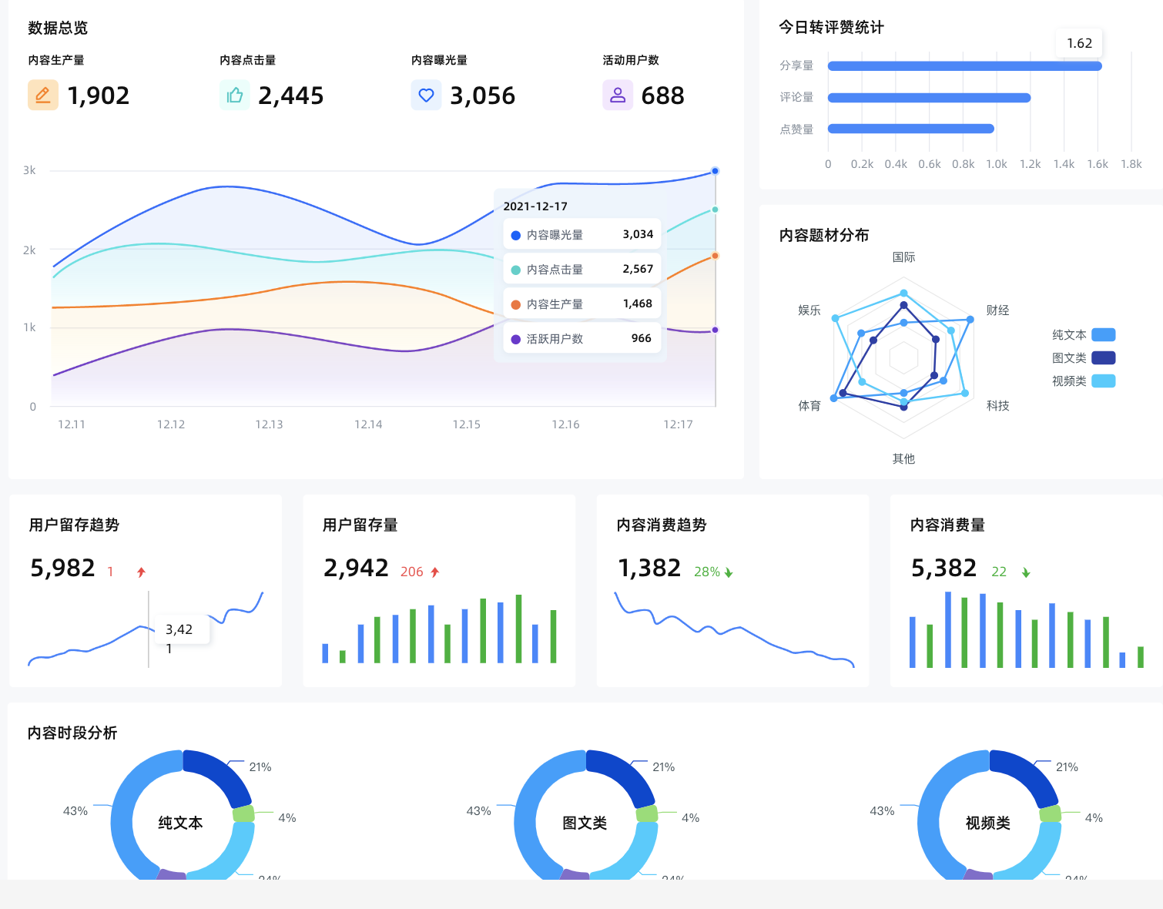
Task: Click the 数据总览 heading
Action: click(x=58, y=28)
